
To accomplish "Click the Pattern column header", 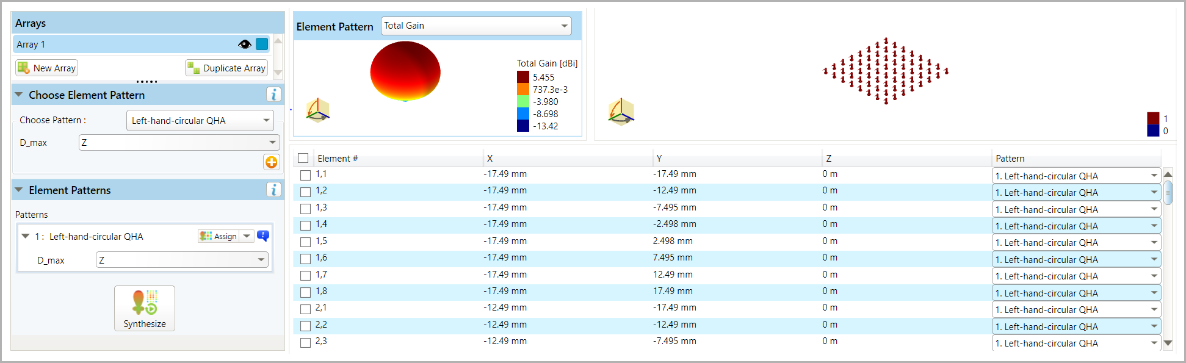I will pos(1077,158).
